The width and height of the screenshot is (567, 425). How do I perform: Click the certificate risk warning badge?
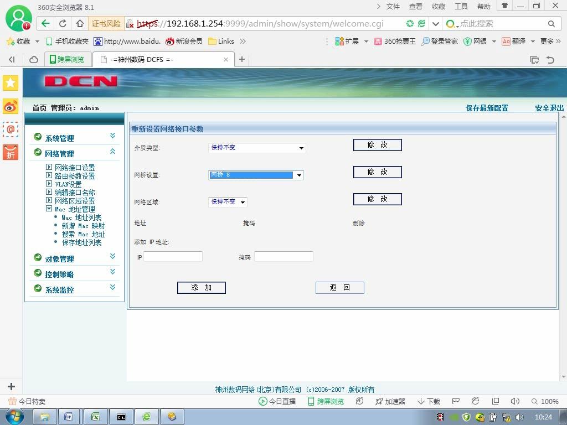tap(106, 24)
